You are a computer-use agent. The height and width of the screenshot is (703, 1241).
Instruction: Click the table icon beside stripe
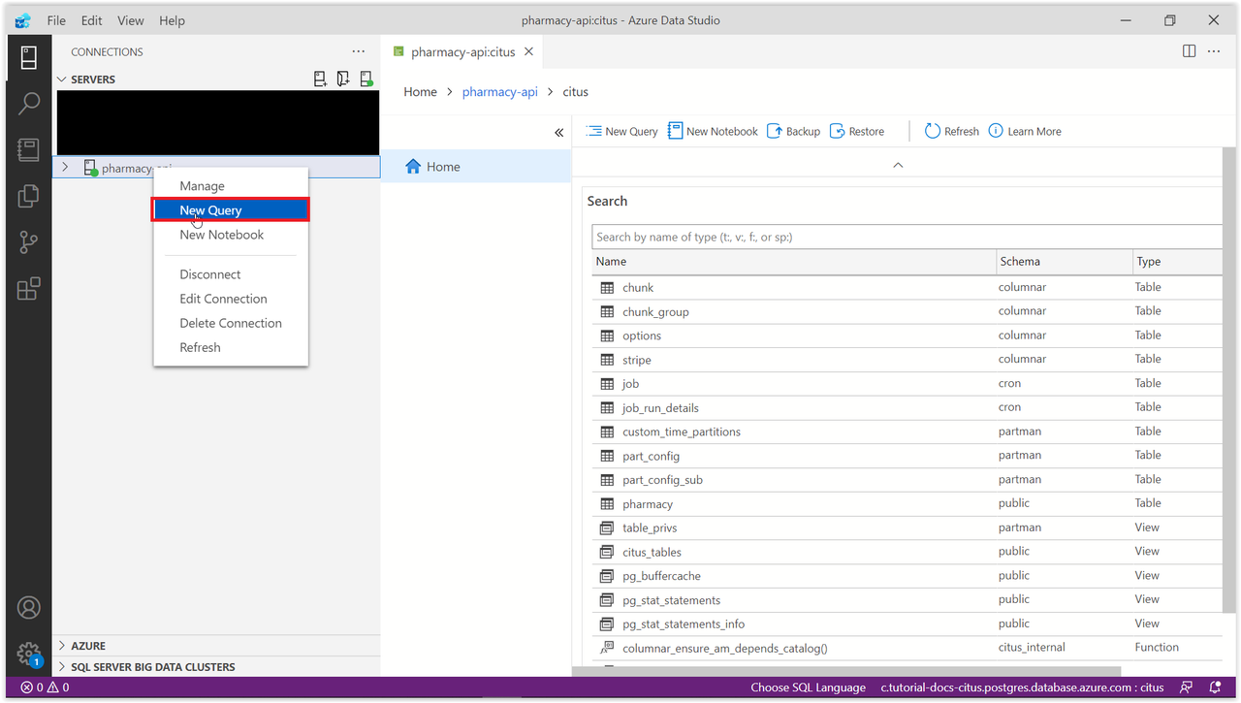pos(607,360)
